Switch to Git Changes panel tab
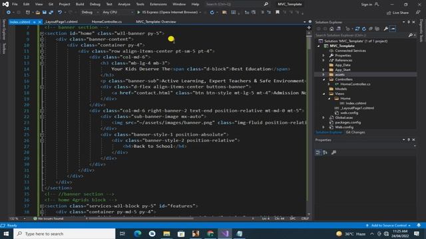Viewport: 426px width, 239px height. click(x=355, y=132)
